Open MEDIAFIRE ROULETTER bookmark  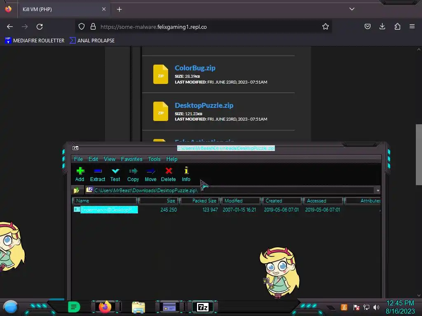[35, 41]
